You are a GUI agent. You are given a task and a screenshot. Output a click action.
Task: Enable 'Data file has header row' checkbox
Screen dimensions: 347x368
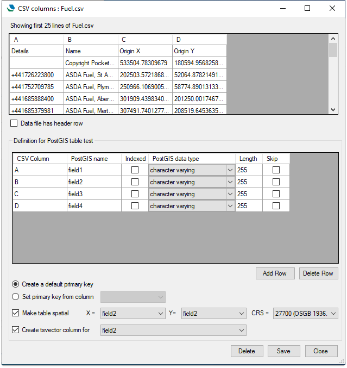(14, 123)
